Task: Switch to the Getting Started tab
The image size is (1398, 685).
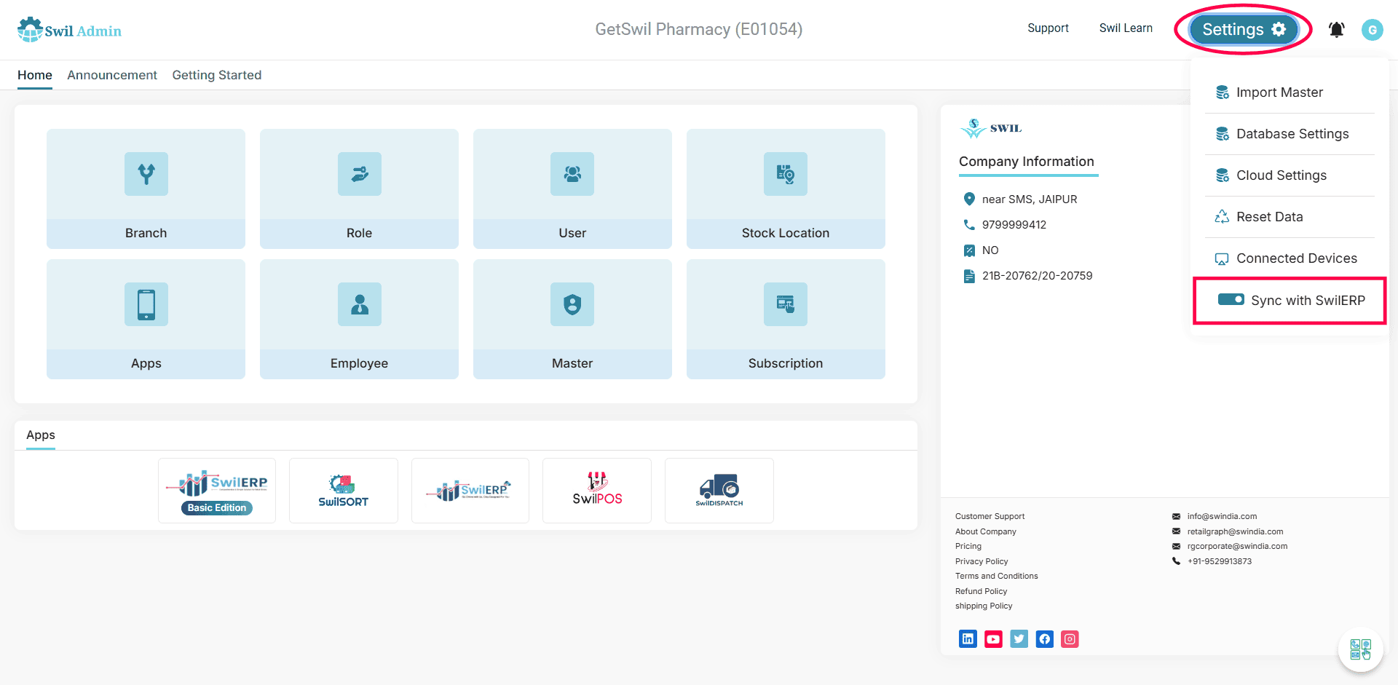Action: pyautogui.click(x=217, y=75)
